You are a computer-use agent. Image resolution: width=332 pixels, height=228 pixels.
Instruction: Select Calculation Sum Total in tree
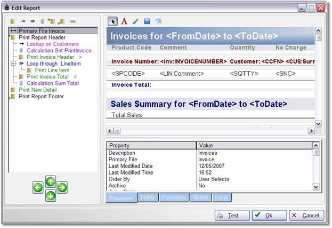tap(52, 83)
